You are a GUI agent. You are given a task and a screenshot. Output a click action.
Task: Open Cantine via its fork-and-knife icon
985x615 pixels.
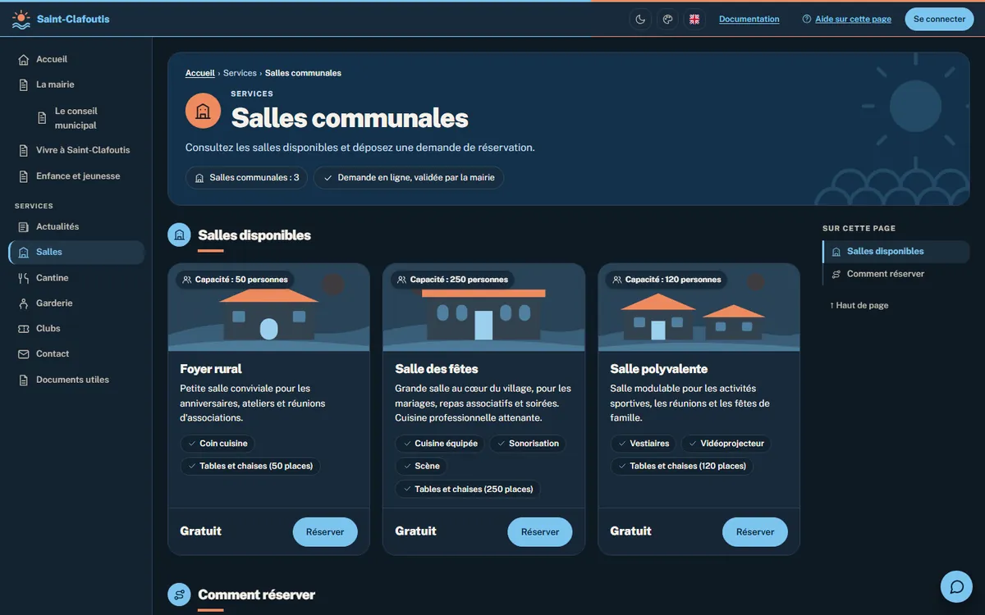coord(23,278)
